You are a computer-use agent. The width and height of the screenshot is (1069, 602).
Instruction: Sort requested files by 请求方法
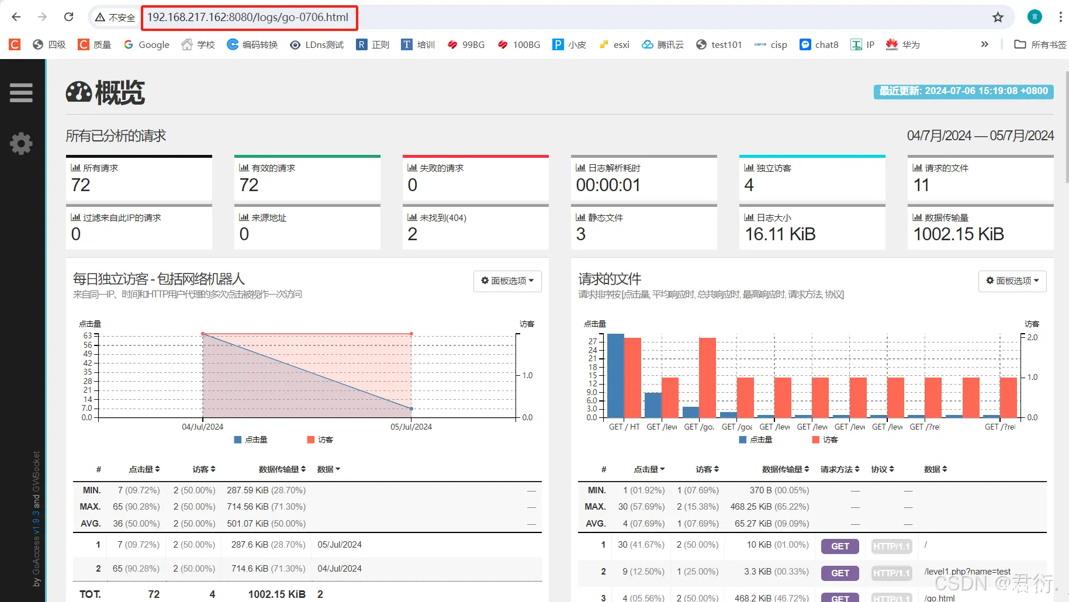tap(840, 469)
